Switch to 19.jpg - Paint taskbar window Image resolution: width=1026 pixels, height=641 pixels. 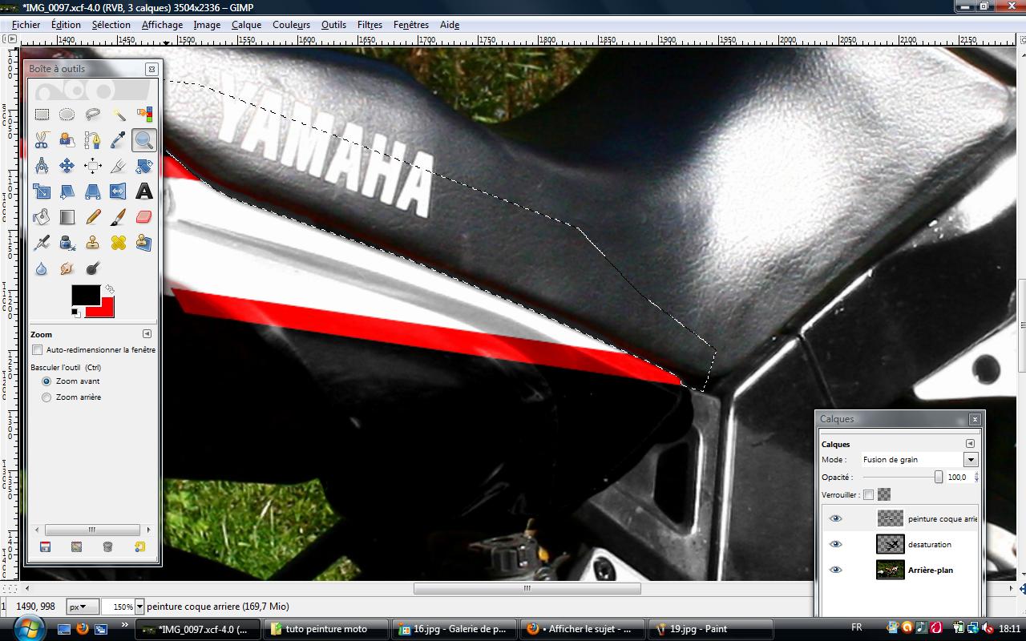point(710,629)
